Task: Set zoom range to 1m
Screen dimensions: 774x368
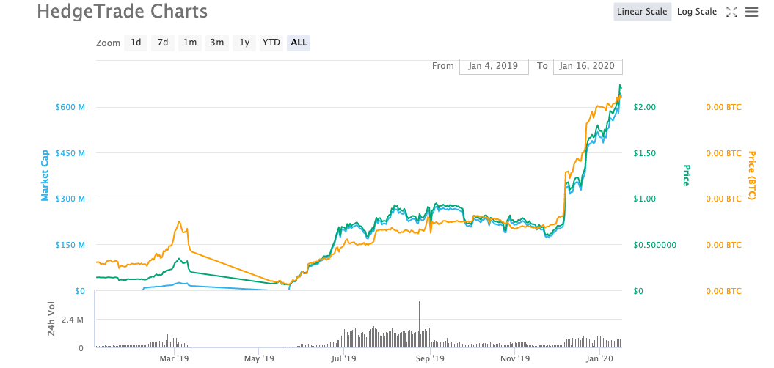Action: pos(189,43)
